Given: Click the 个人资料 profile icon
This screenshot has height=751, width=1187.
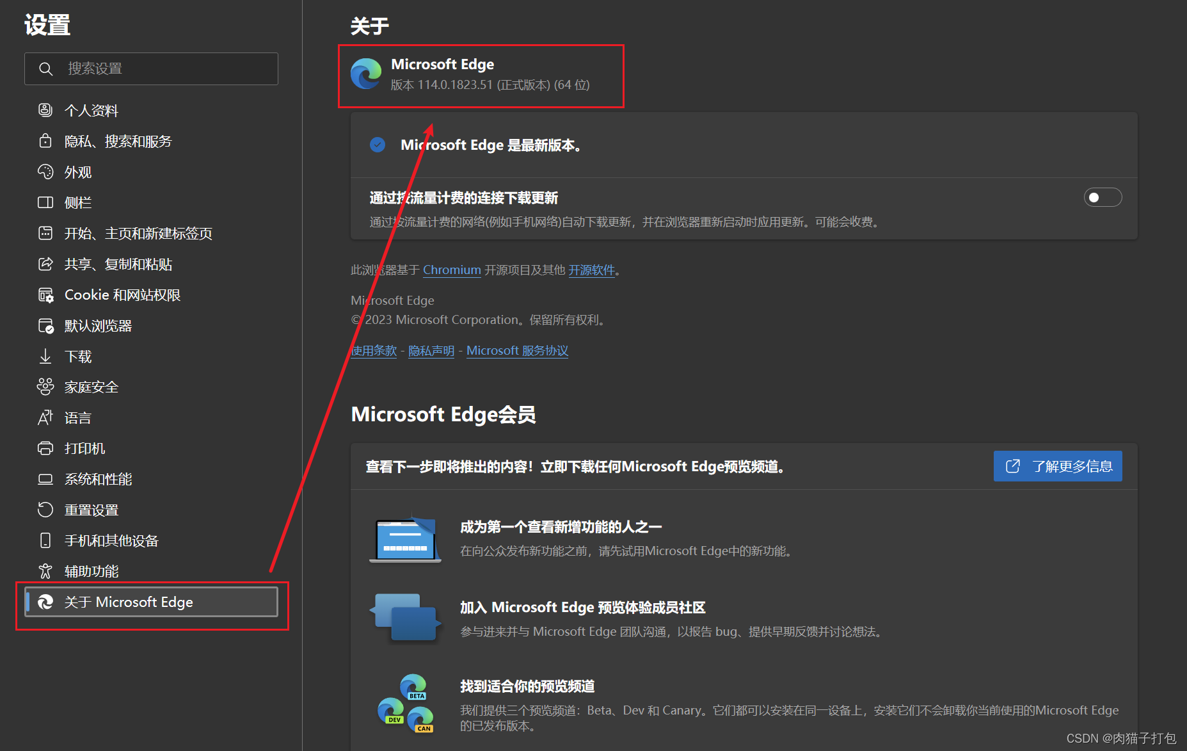Looking at the screenshot, I should pyautogui.click(x=45, y=110).
